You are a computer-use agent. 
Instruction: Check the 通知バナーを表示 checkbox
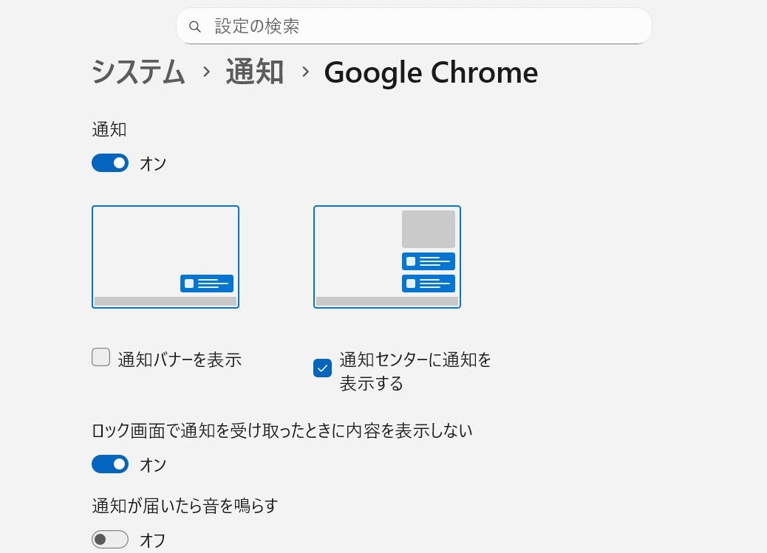point(101,357)
